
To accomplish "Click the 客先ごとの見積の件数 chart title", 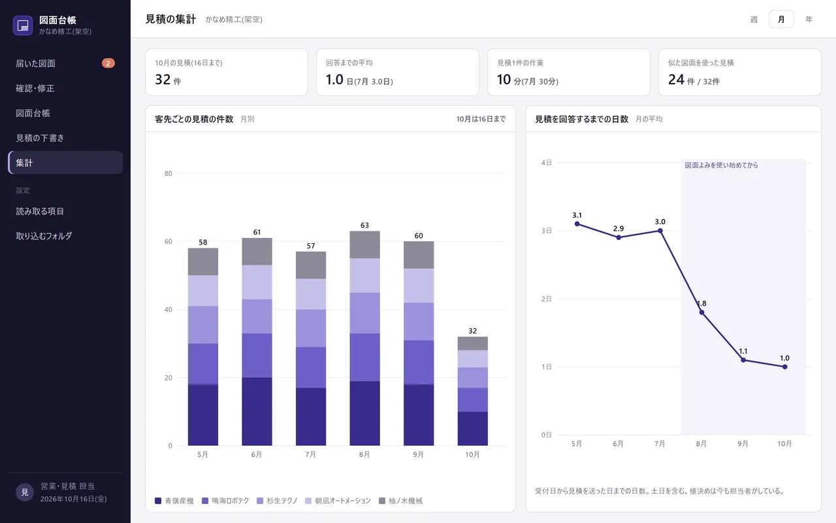I will [x=194, y=119].
